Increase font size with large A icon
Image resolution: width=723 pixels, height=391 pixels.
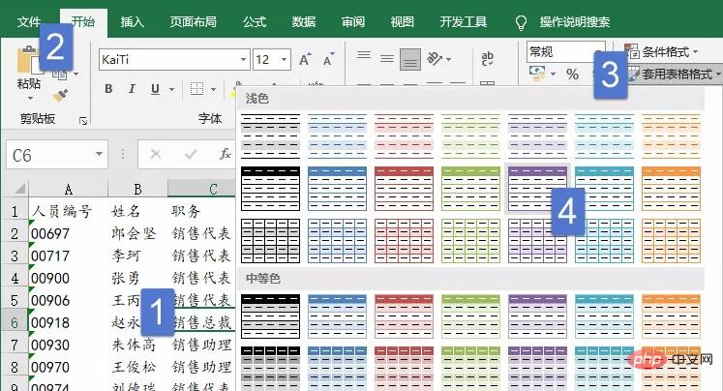click(x=305, y=59)
